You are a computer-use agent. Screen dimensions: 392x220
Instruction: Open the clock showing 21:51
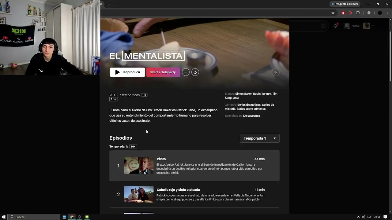[377, 217]
